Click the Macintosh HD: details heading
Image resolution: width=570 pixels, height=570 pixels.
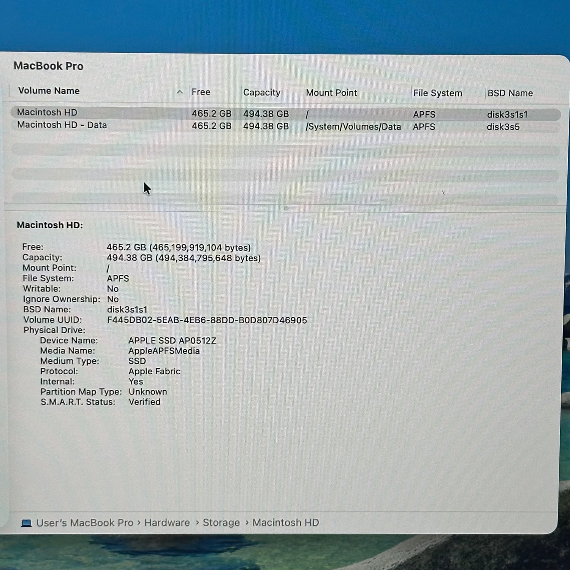[x=50, y=225]
